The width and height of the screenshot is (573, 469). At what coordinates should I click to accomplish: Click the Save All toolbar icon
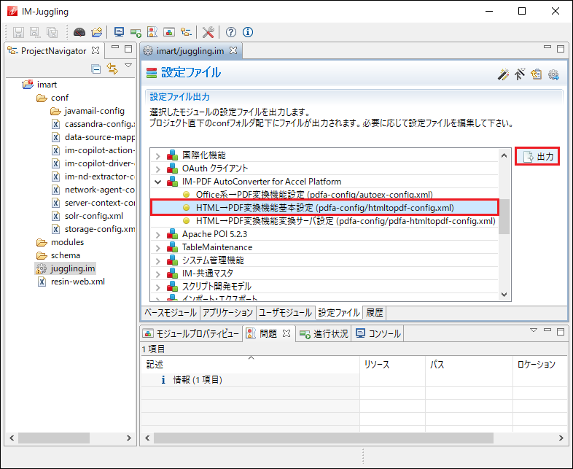point(52,32)
